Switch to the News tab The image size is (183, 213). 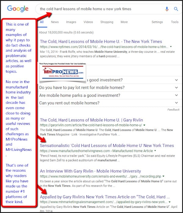pyautogui.click(x=55, y=22)
